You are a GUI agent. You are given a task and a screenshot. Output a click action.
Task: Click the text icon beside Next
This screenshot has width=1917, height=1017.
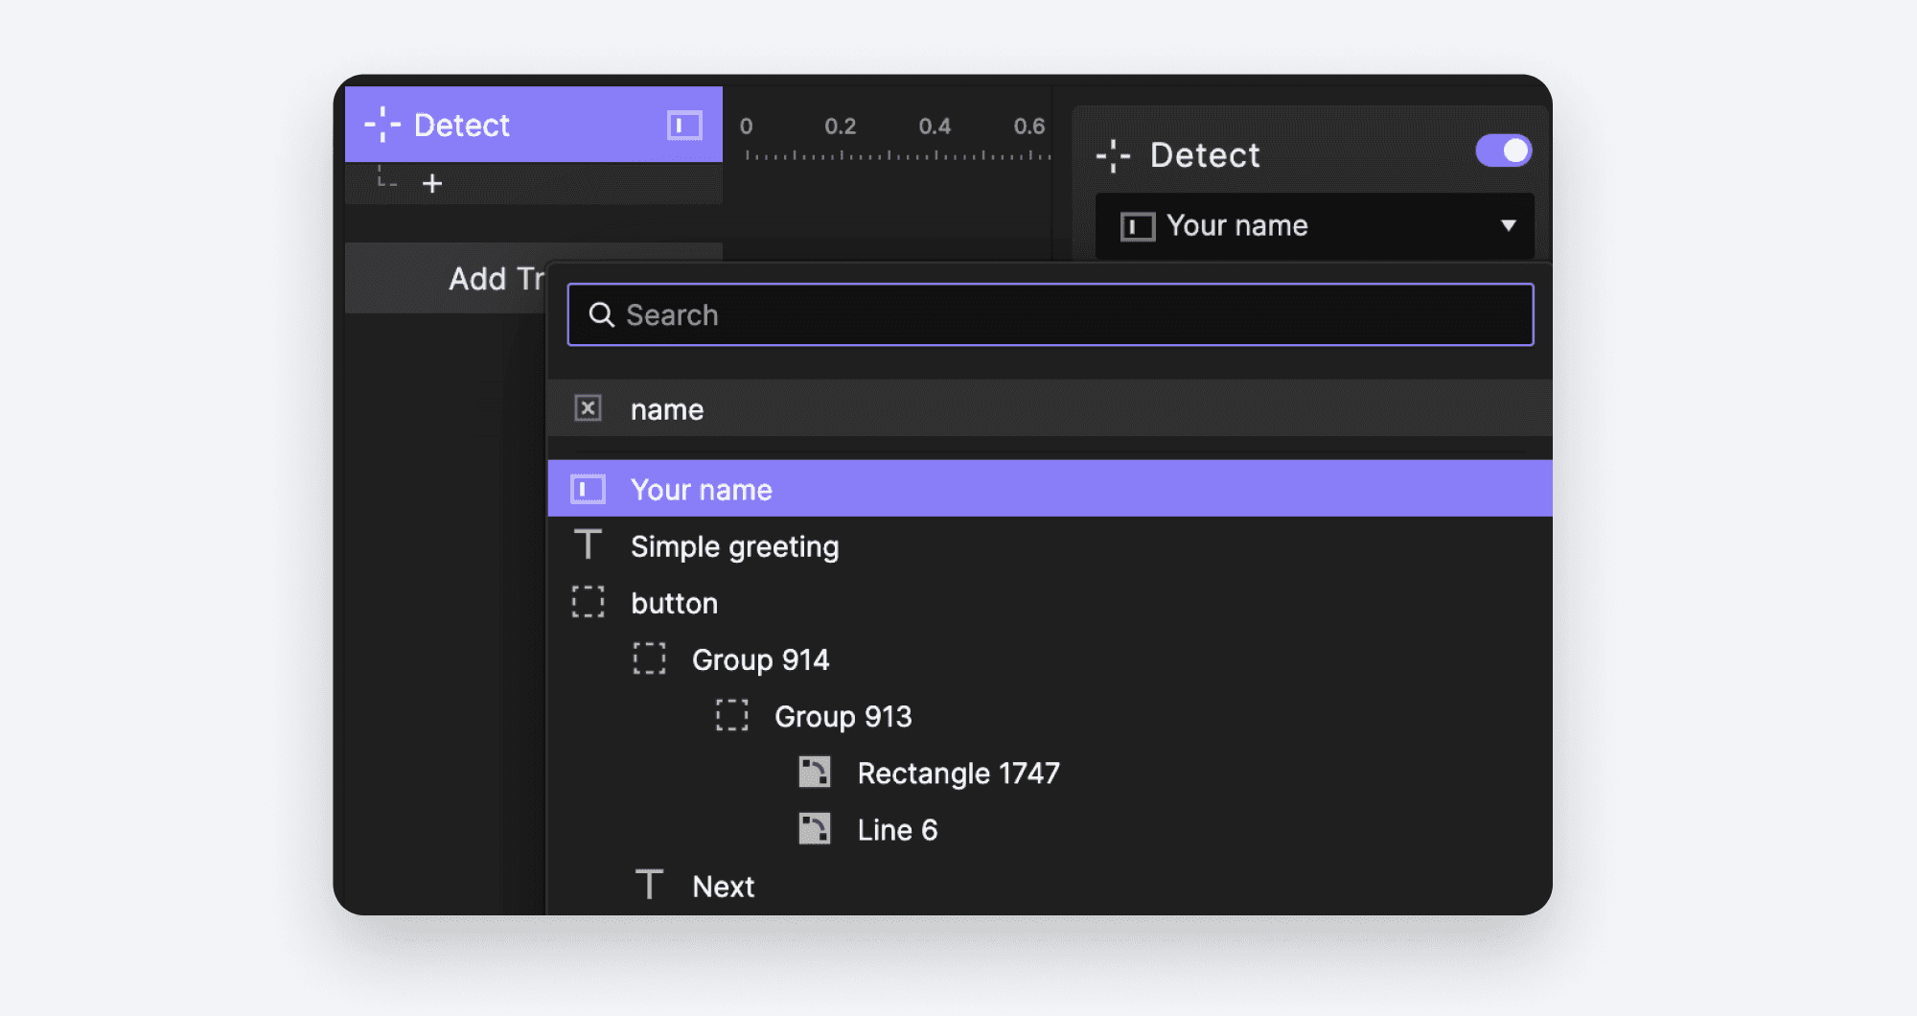pos(649,884)
